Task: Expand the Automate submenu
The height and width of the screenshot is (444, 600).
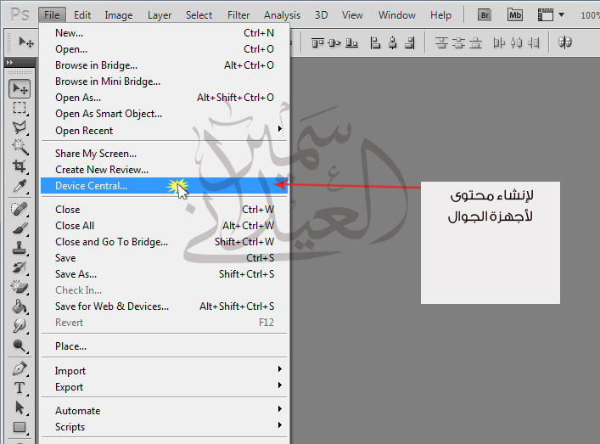Action: [x=280, y=409]
